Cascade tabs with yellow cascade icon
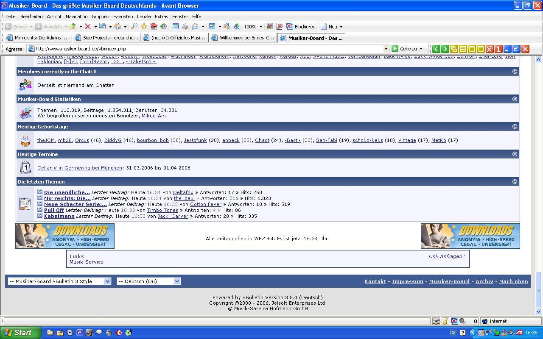 pyautogui.click(x=454, y=49)
